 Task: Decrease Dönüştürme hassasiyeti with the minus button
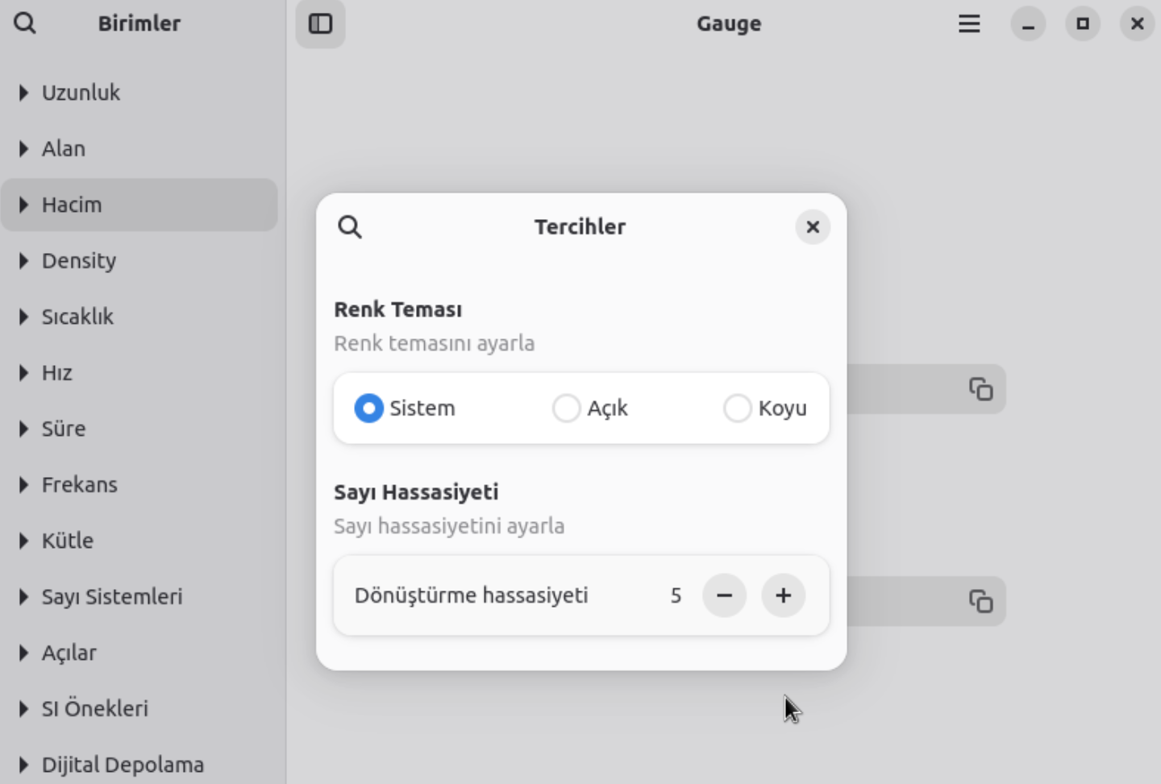click(724, 595)
